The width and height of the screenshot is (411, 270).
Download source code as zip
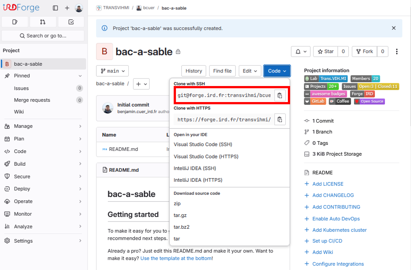[177, 204]
